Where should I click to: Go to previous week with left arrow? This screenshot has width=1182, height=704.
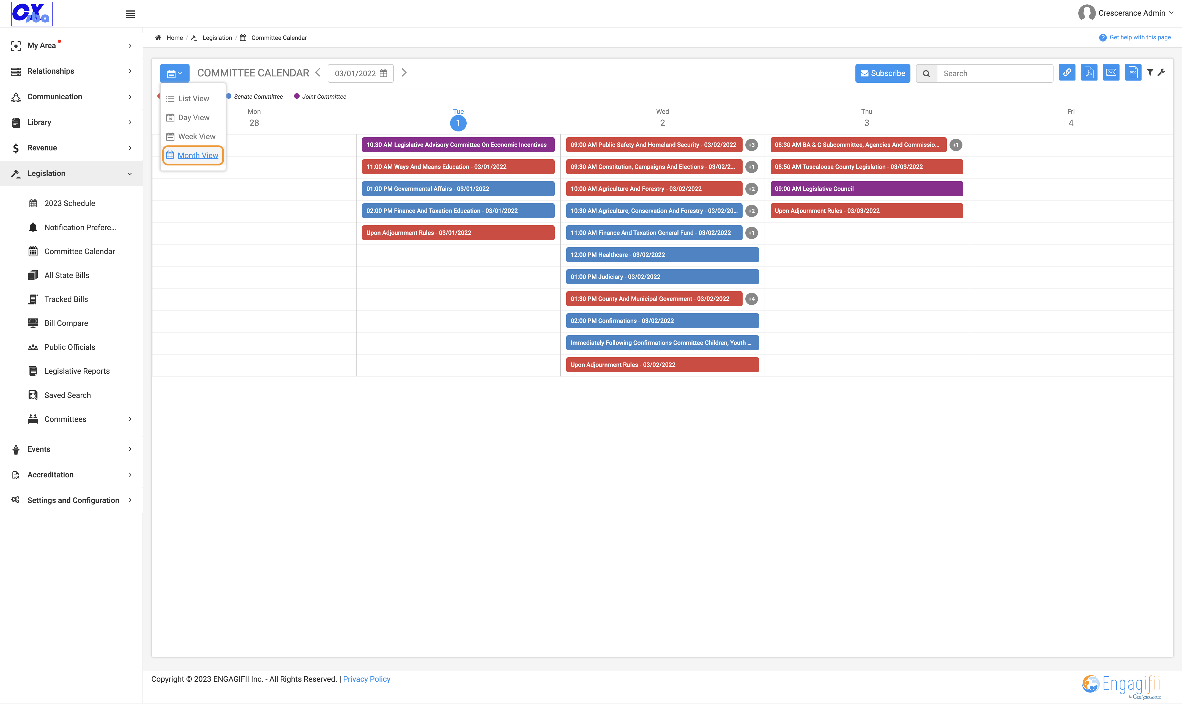click(318, 73)
